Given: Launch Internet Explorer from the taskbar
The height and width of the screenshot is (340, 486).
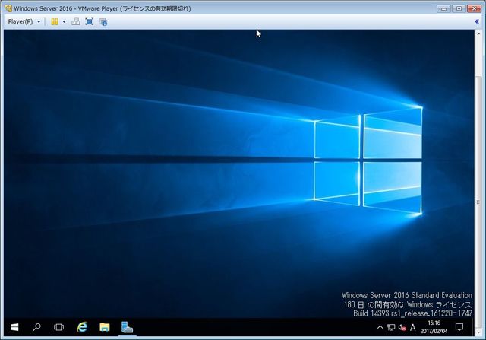Looking at the screenshot, I should (82, 327).
